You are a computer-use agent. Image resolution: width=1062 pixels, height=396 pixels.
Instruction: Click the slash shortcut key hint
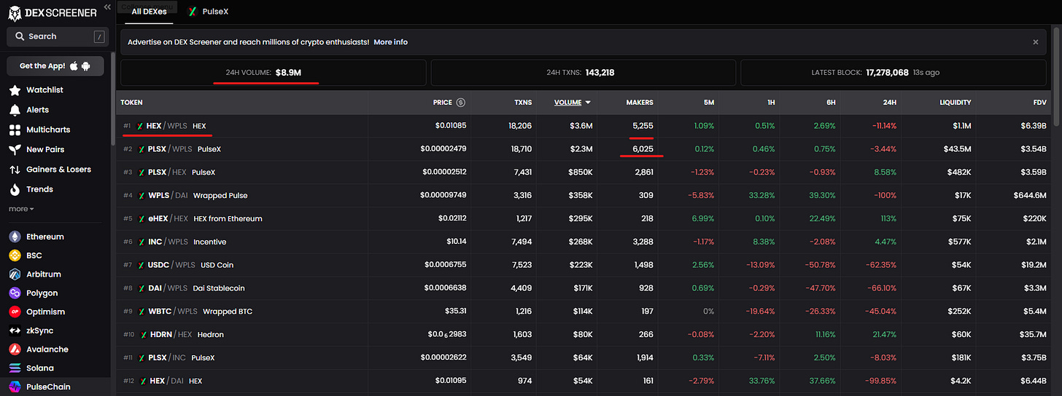click(x=99, y=36)
